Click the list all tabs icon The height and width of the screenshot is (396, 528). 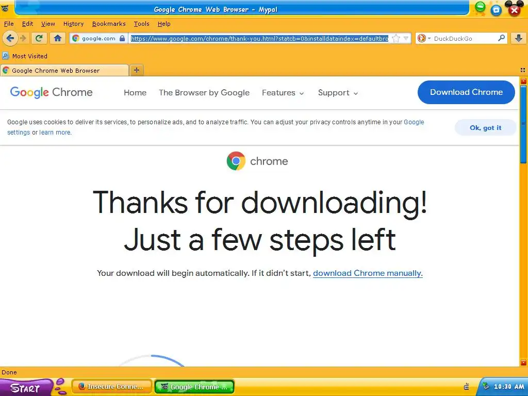(x=523, y=70)
